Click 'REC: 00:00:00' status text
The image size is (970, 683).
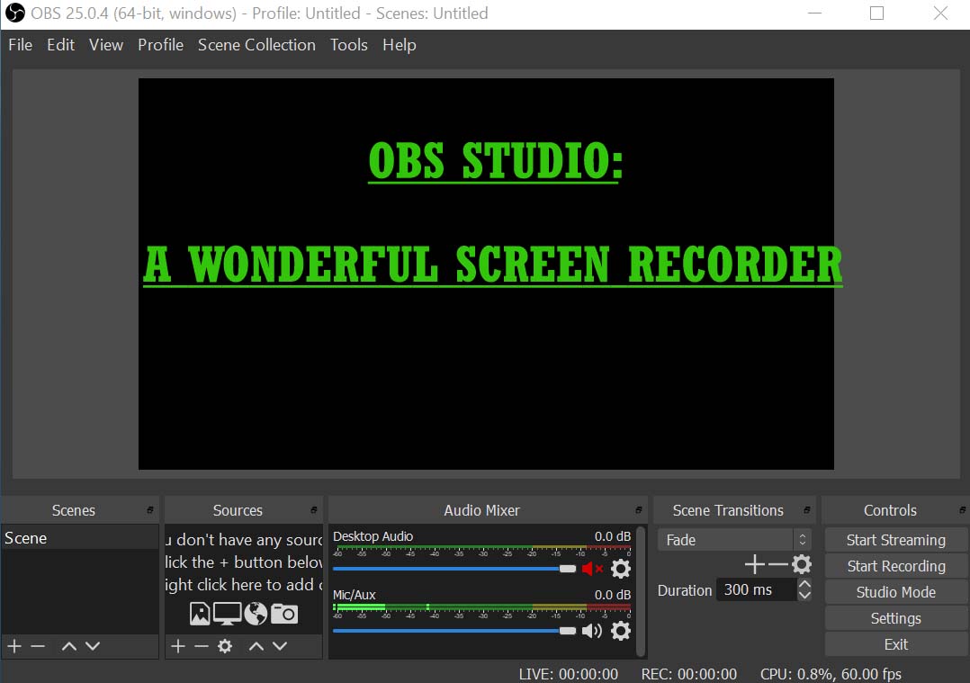pyautogui.click(x=688, y=674)
